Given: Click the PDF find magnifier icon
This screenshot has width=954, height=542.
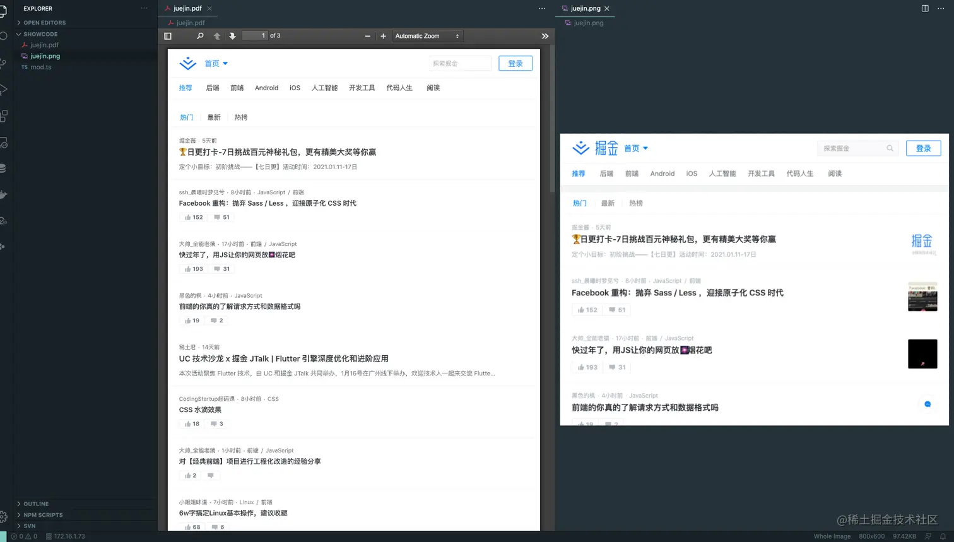Looking at the screenshot, I should [x=200, y=36].
